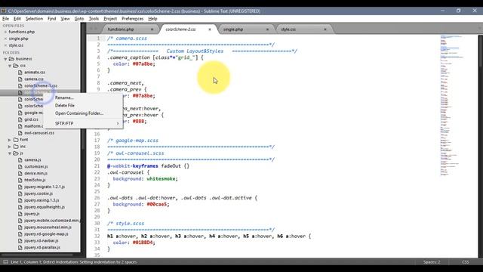
Task: Change indentation via Spaces: 2
Action: [x=432, y=262]
